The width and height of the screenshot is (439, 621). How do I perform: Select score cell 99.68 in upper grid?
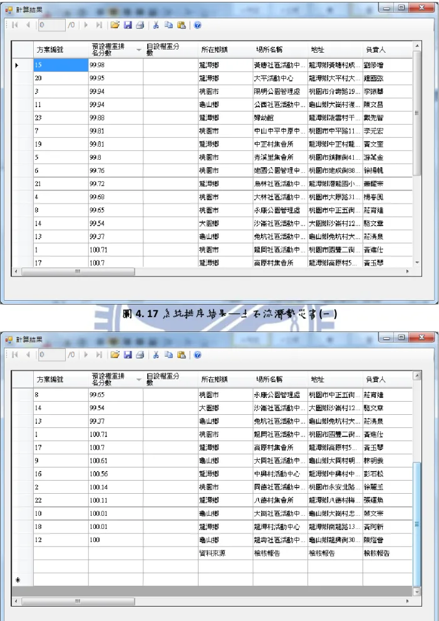tap(116, 197)
